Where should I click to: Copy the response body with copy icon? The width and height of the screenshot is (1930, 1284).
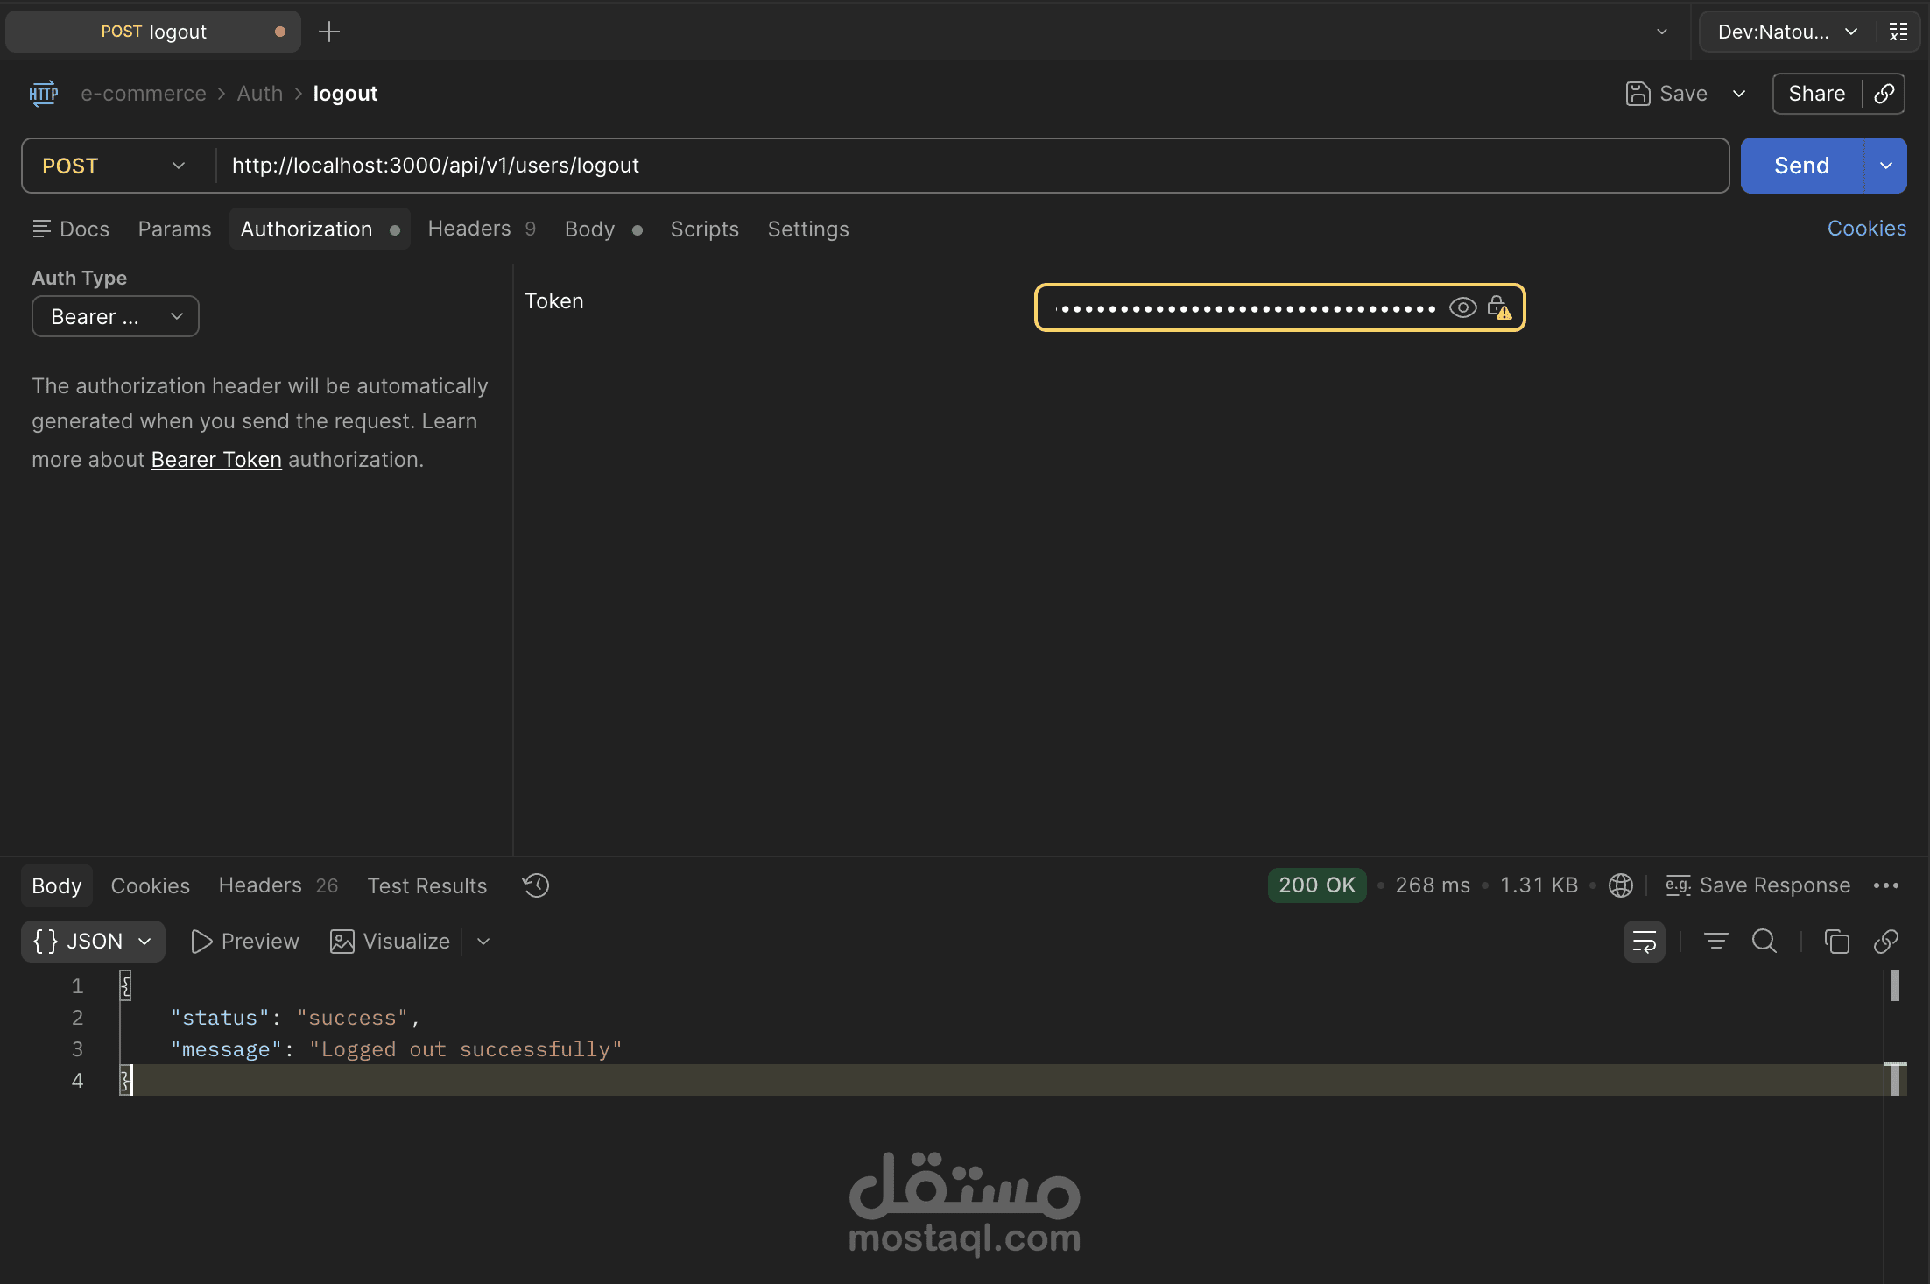pos(1836,942)
